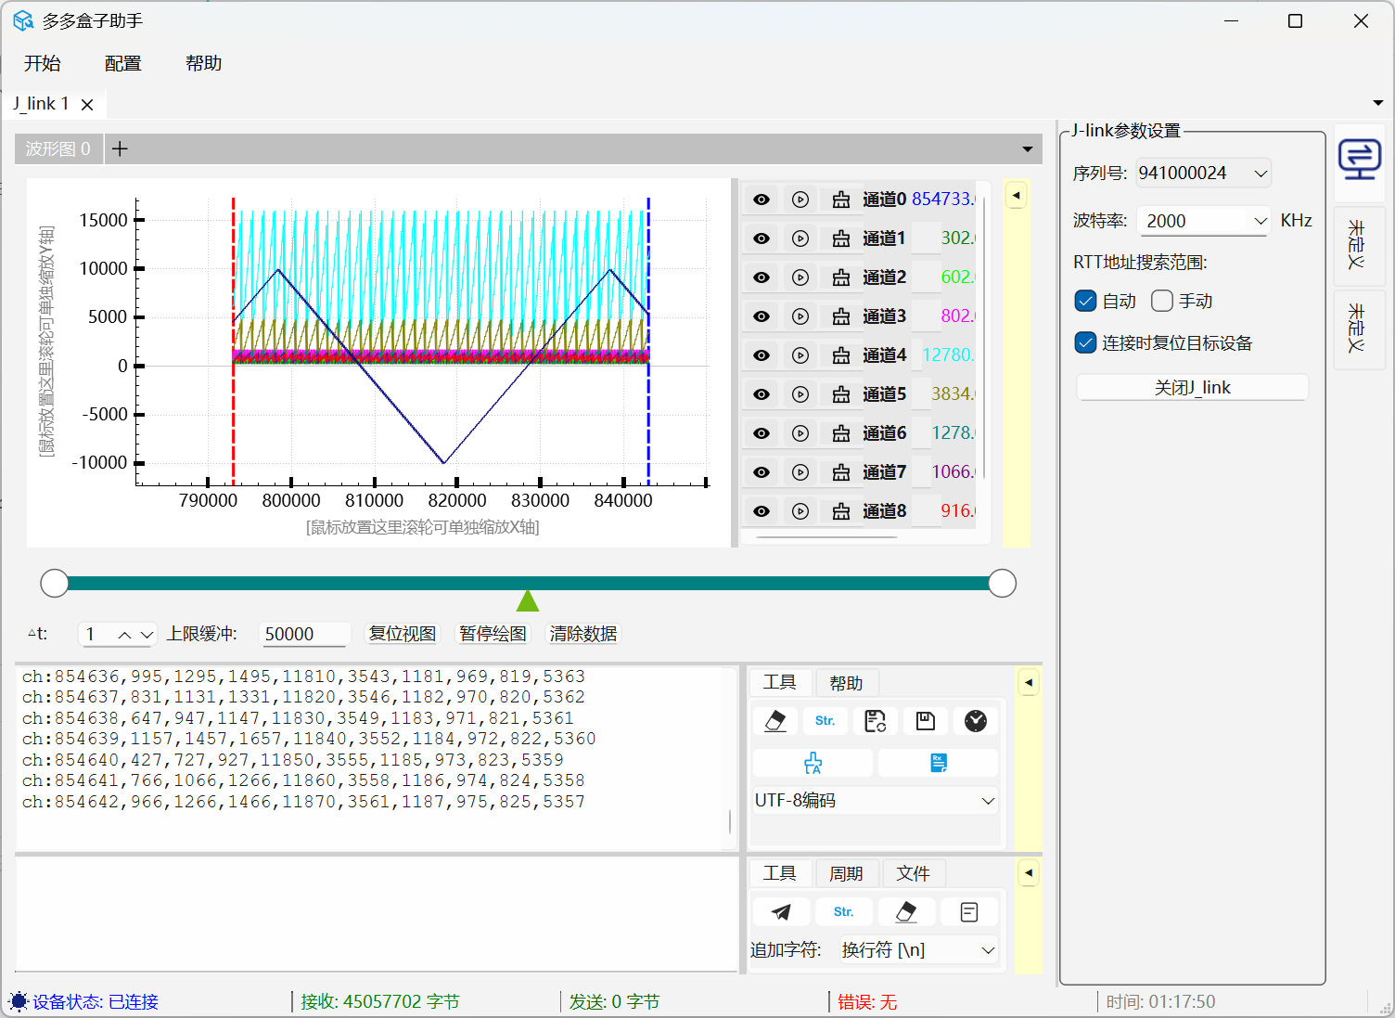
Task: Uncheck the 自动 checkbox
Action: point(1085,301)
